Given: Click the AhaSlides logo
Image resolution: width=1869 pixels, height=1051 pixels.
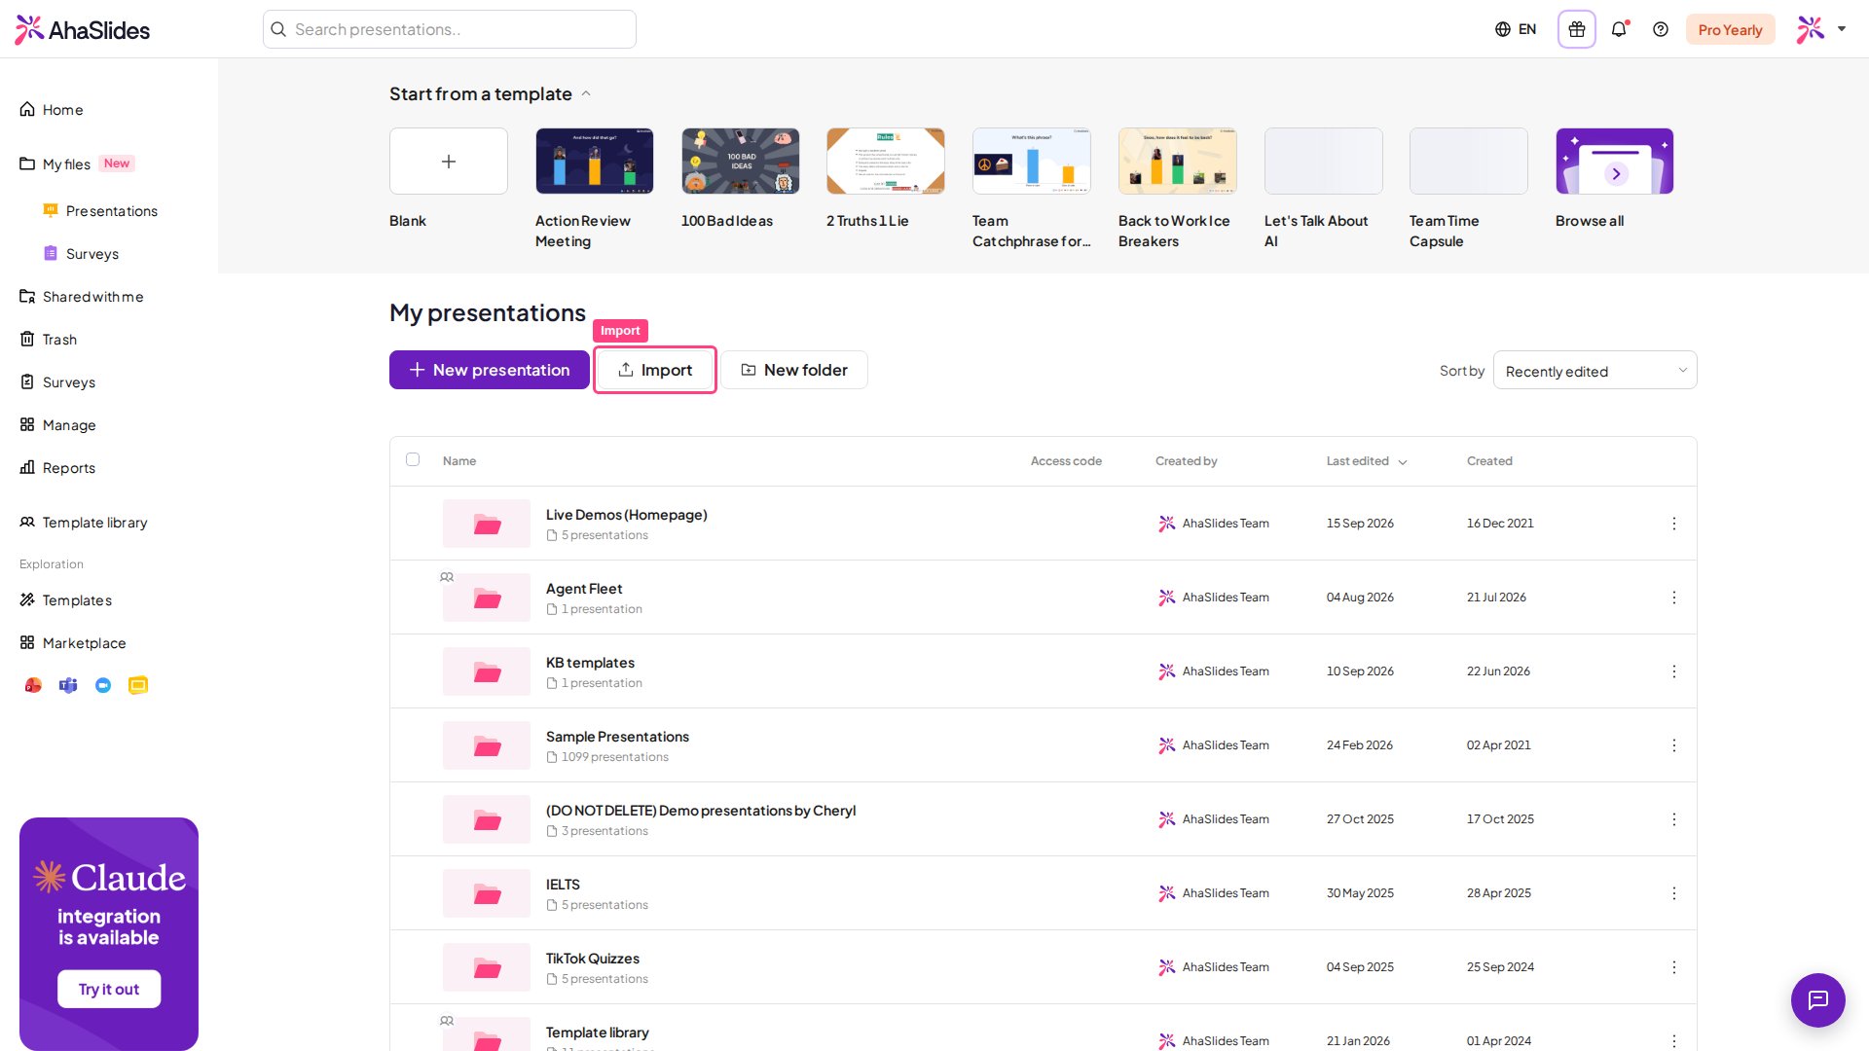Looking at the screenshot, I should pos(83,30).
